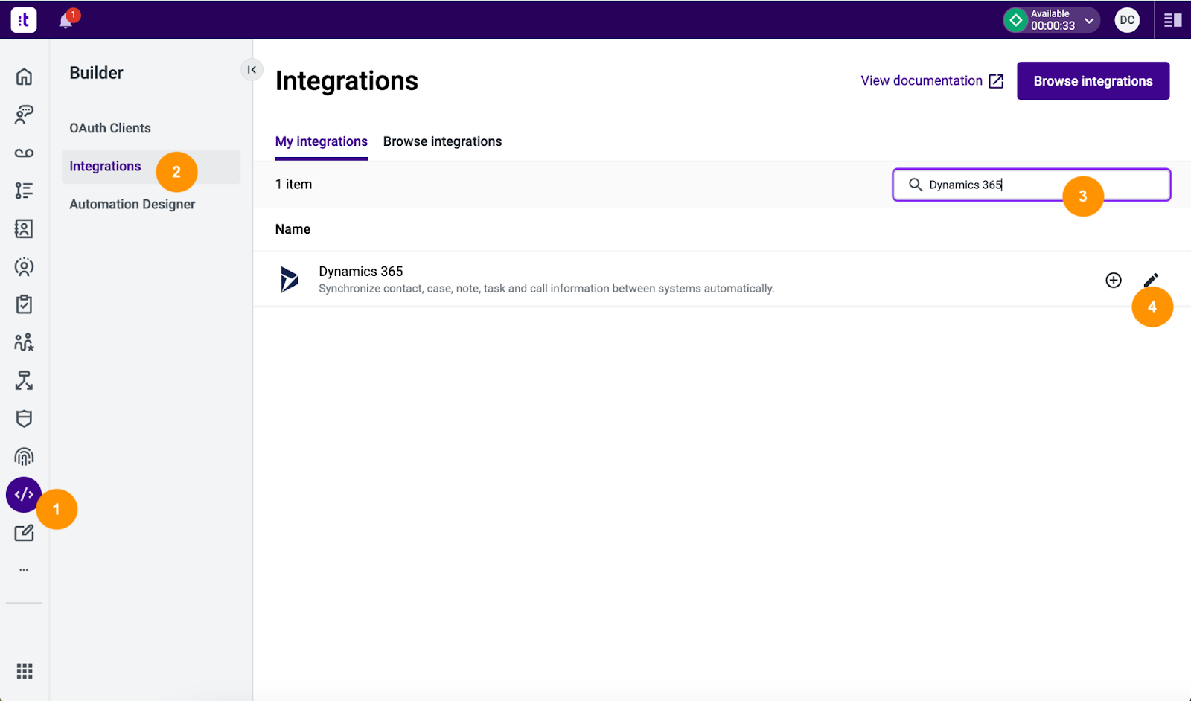Open the Home icon in sidebar
Viewport: 1191px width, 701px height.
tap(24, 77)
